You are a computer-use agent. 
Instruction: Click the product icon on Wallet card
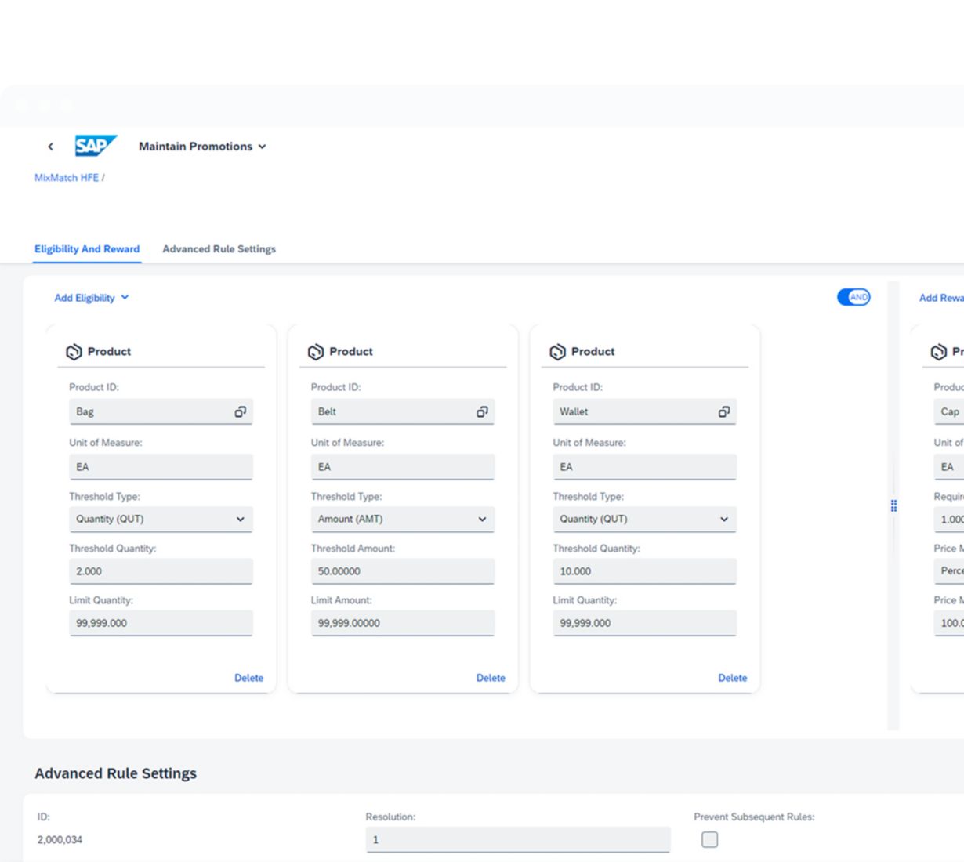[x=557, y=352]
